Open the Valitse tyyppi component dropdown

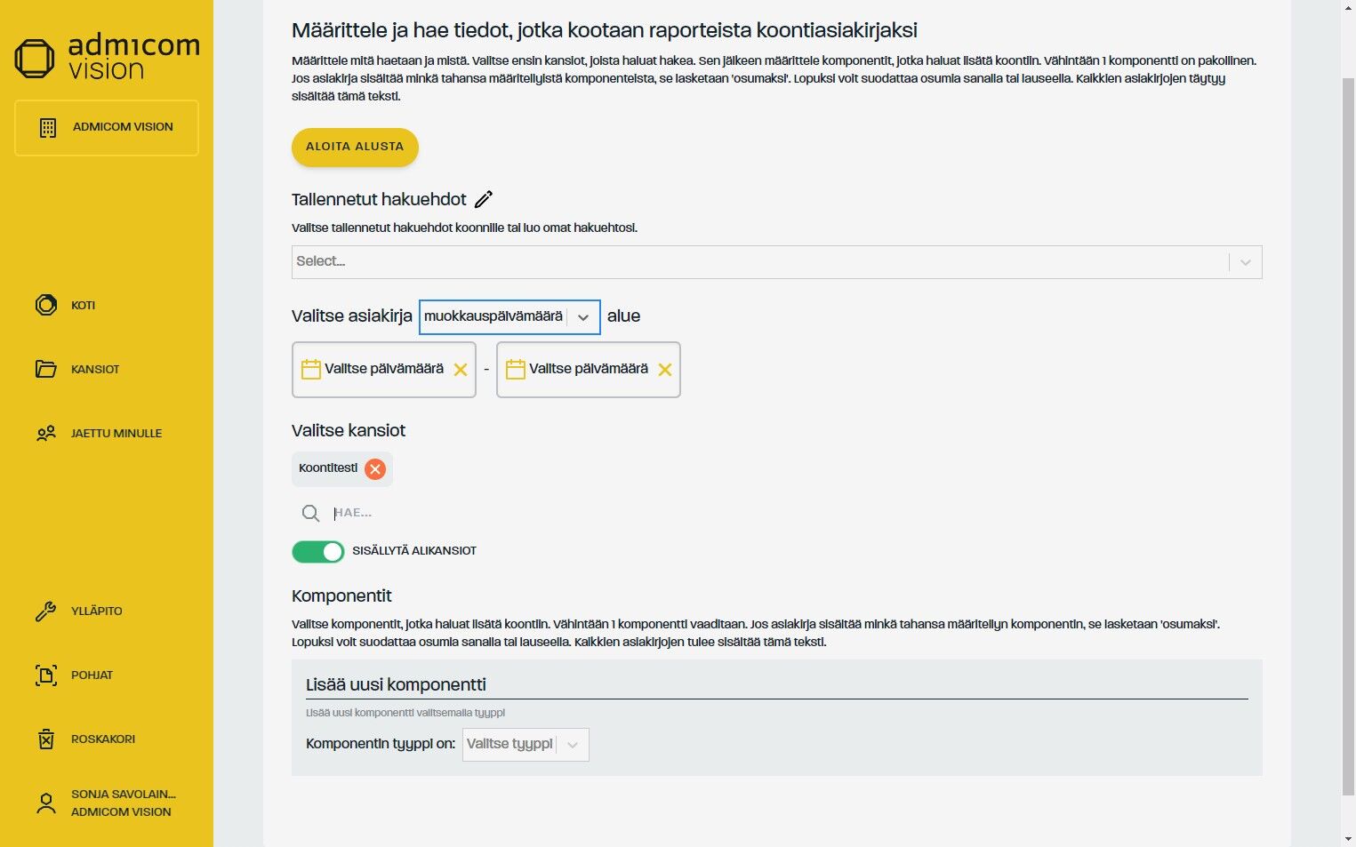526,745
